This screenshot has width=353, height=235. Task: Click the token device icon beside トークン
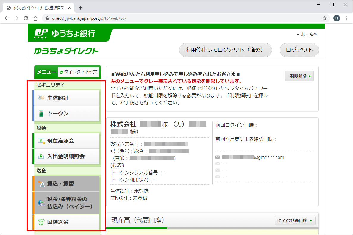[41, 113]
